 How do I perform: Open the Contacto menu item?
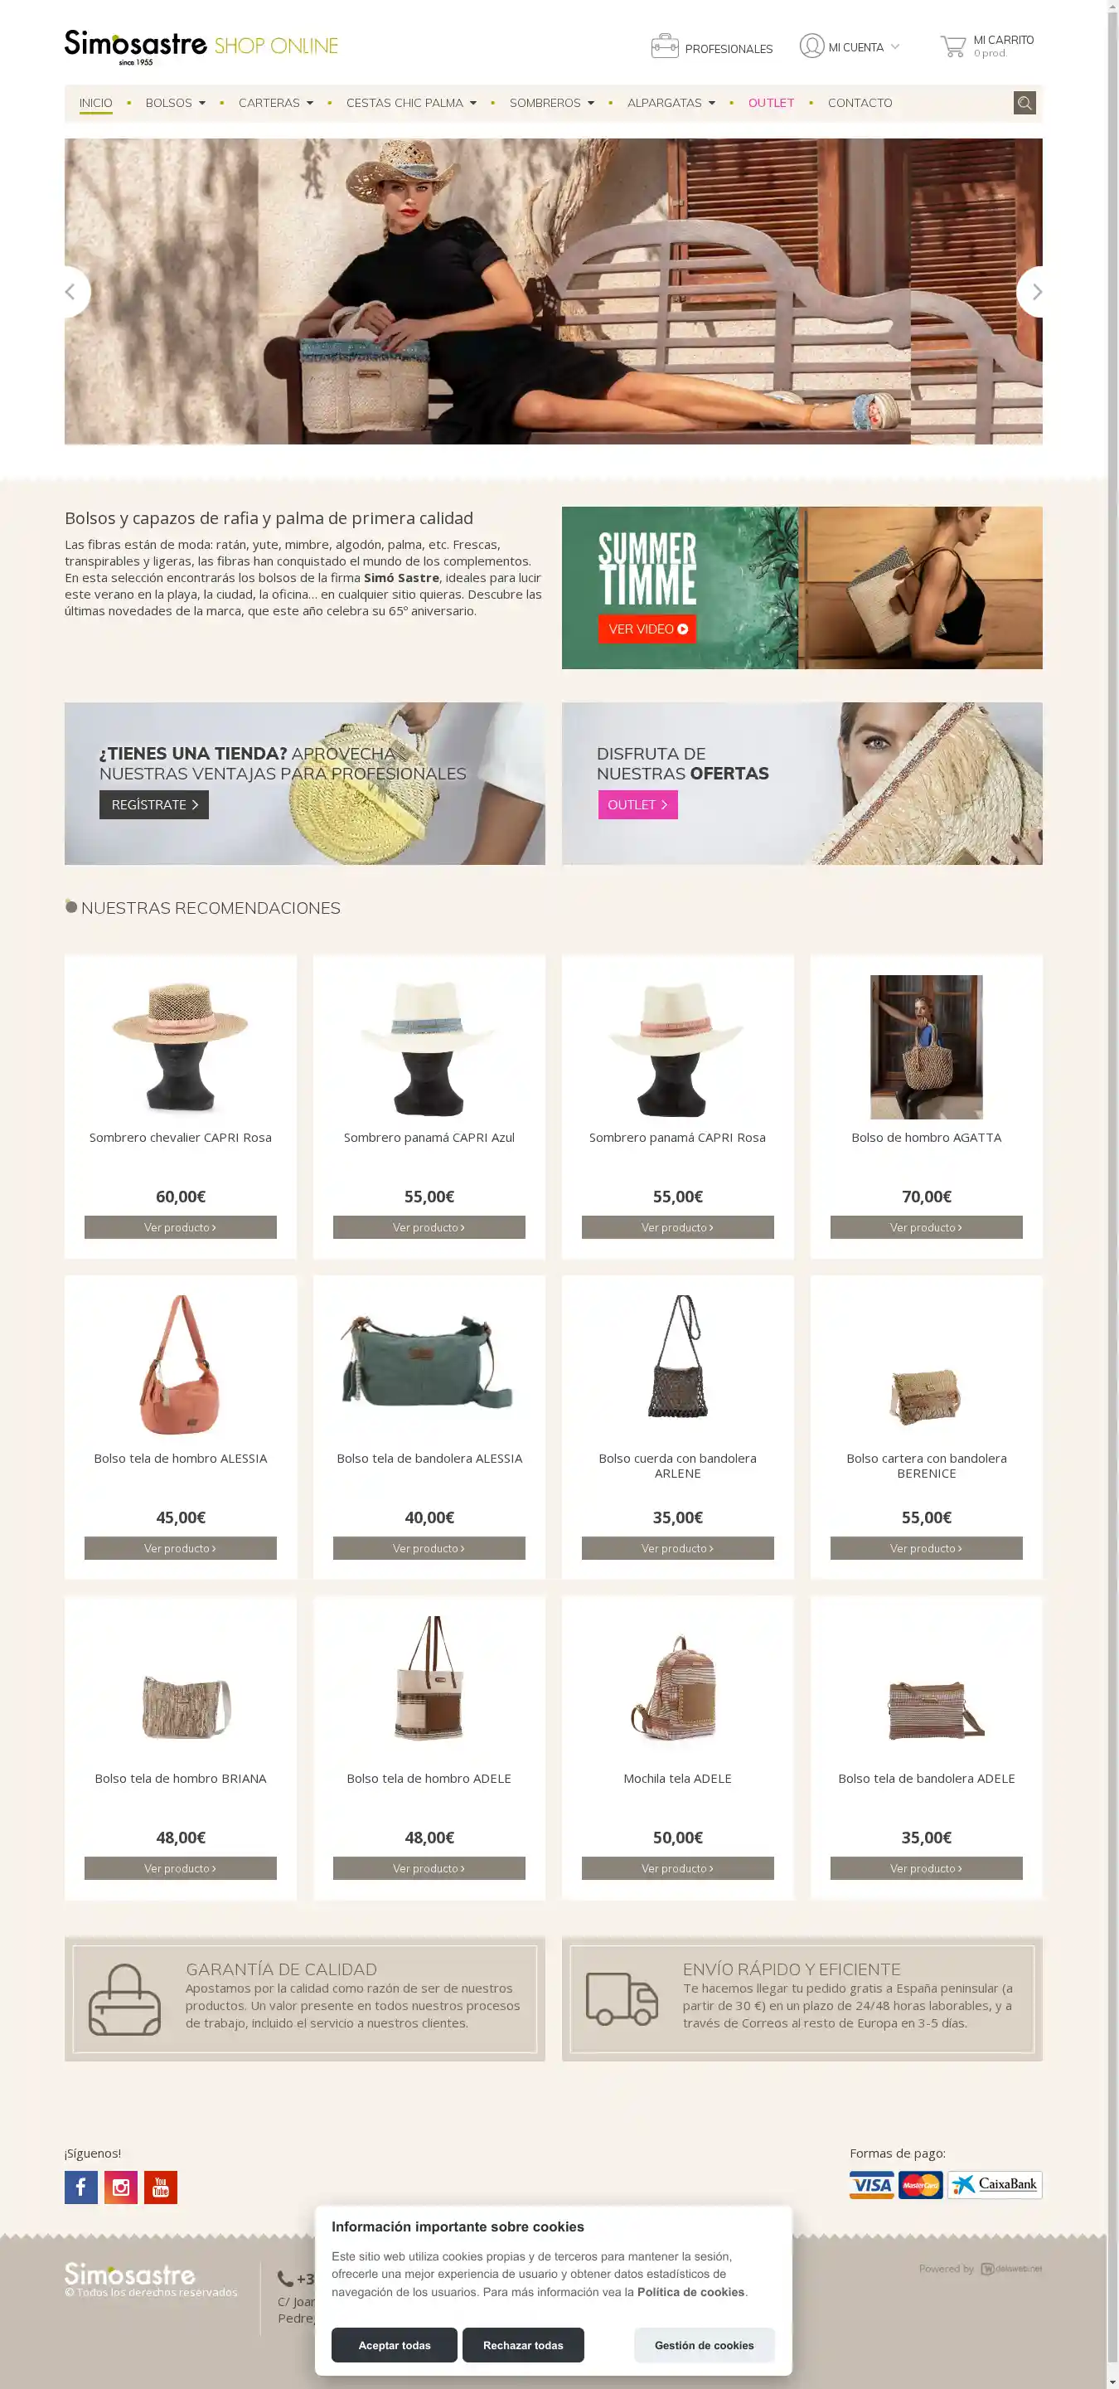[x=860, y=103]
